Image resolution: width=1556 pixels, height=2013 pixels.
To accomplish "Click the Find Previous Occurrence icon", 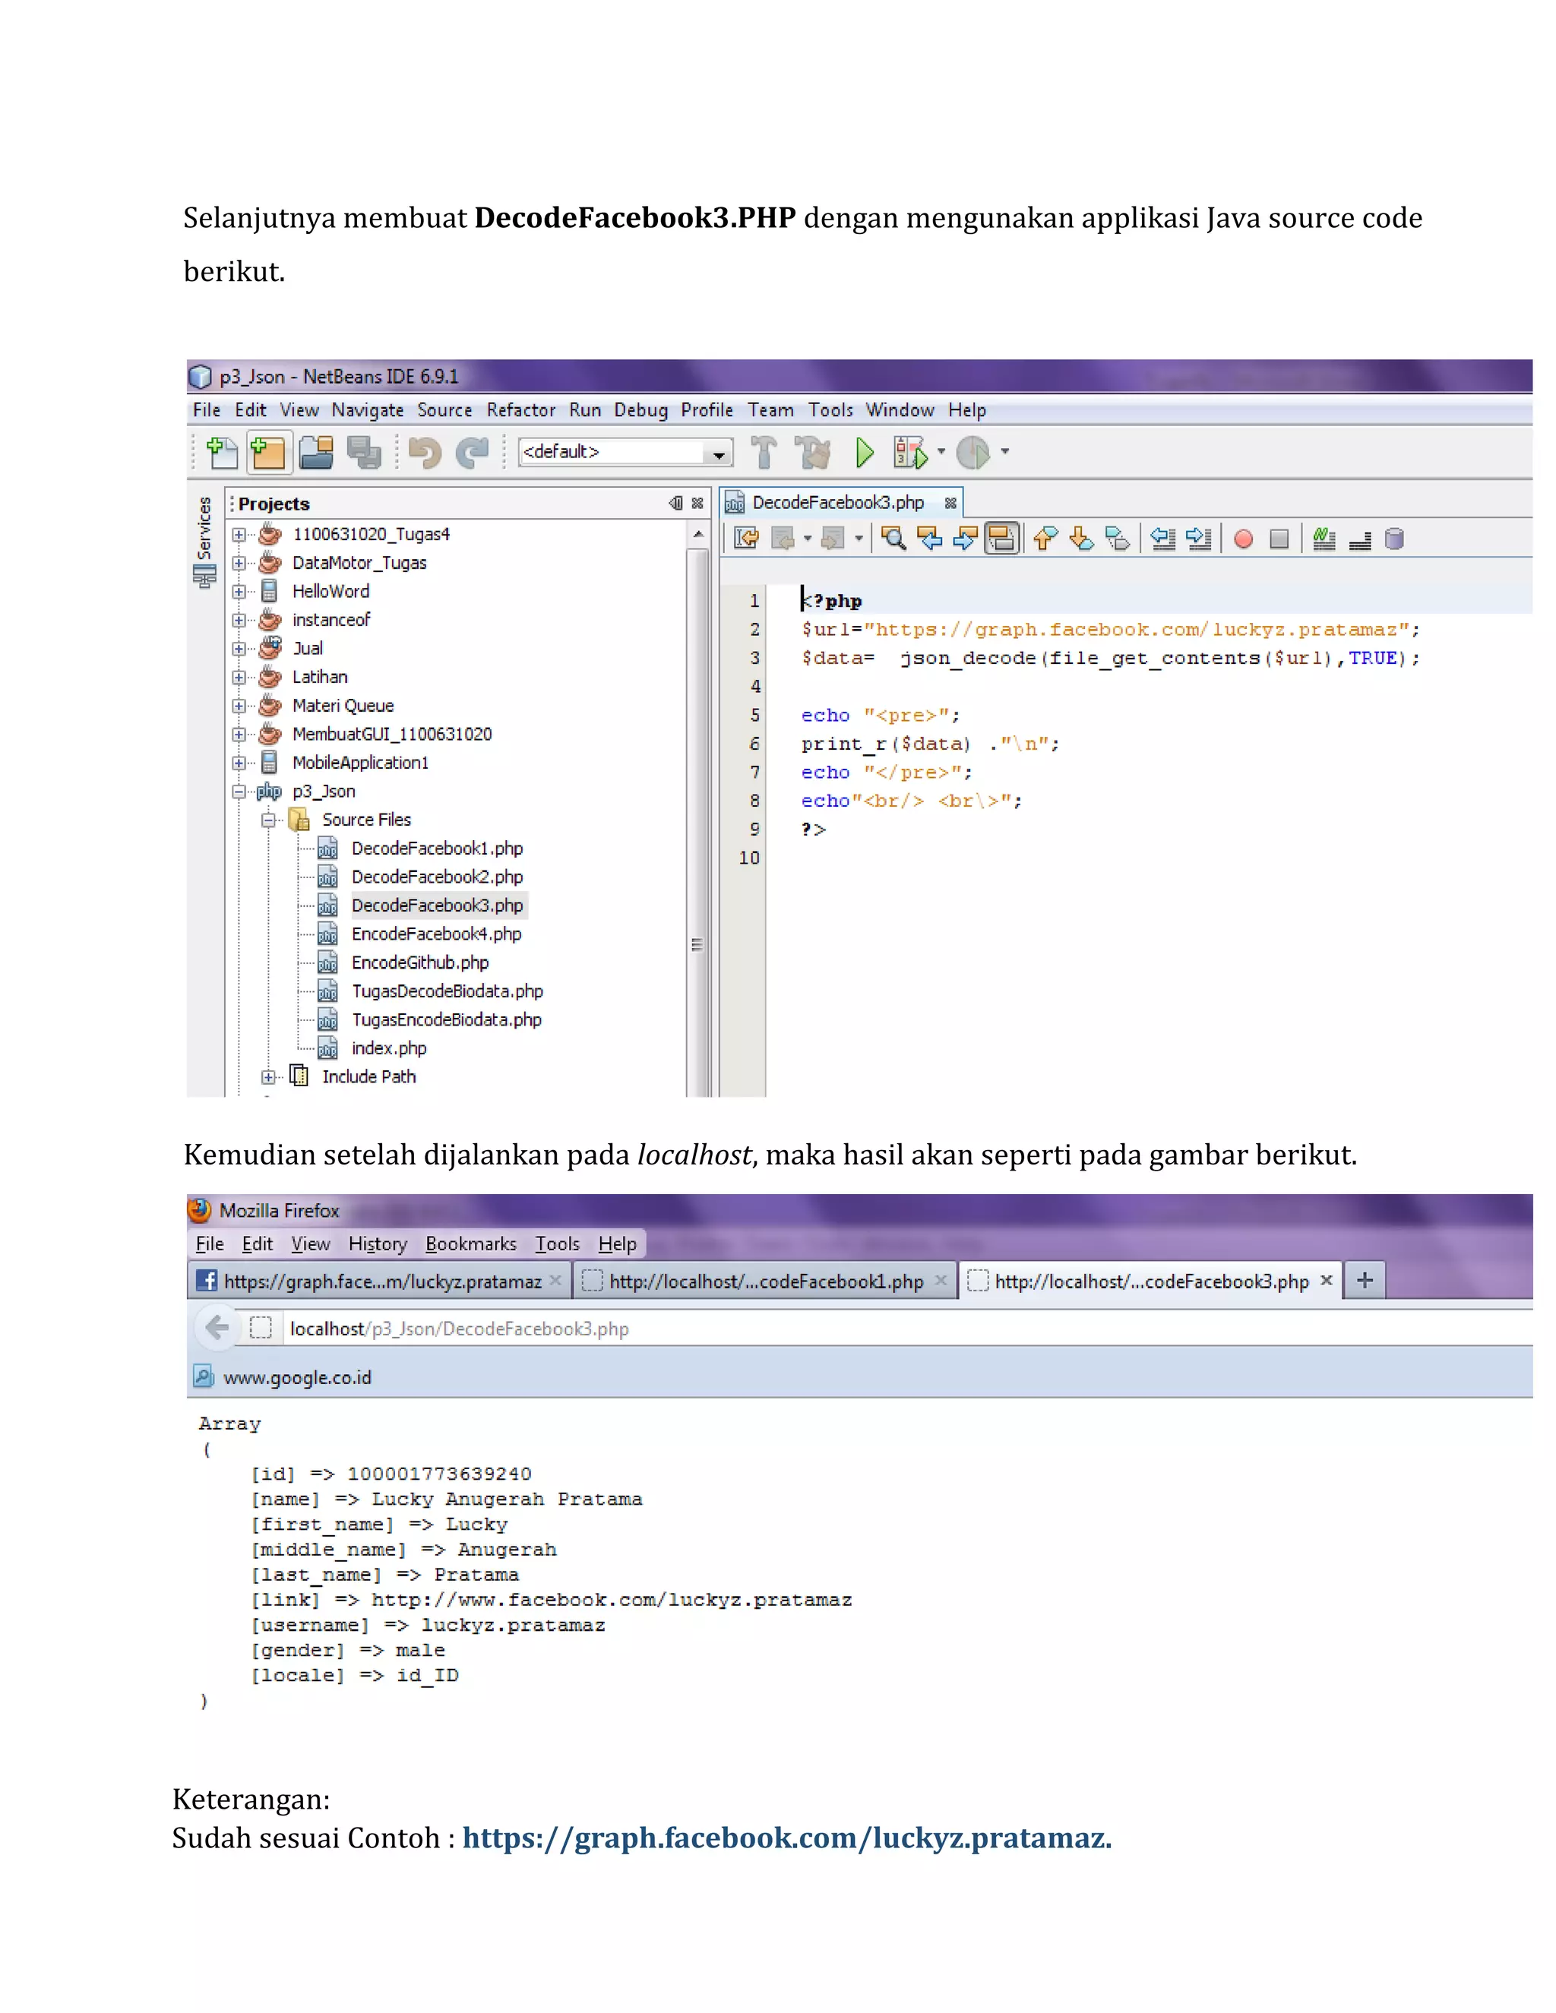I will click(929, 539).
